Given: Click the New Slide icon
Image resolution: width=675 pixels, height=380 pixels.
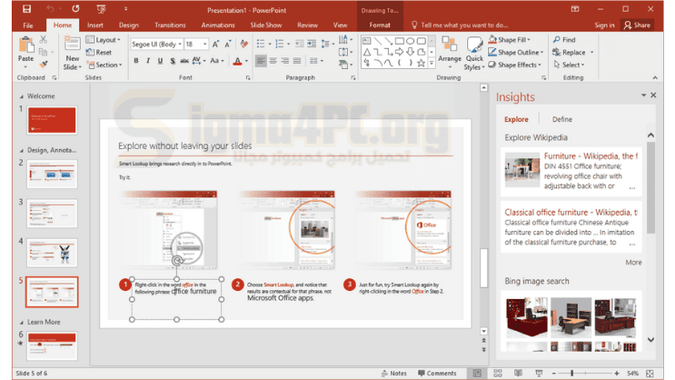Looking at the screenshot, I should point(72,44).
